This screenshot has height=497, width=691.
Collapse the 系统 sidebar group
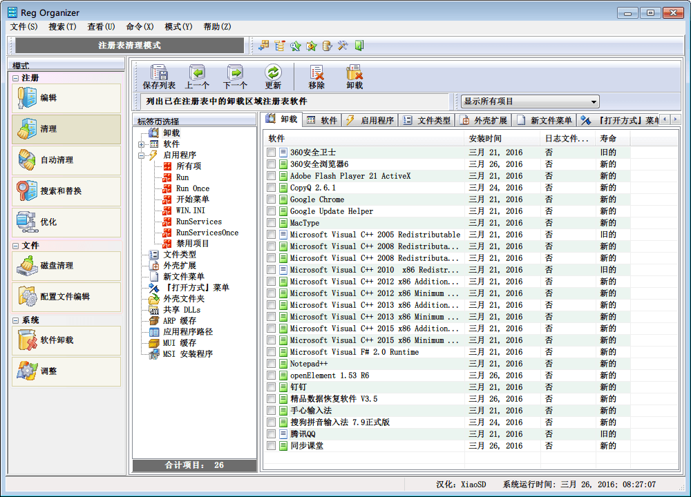pos(15,321)
